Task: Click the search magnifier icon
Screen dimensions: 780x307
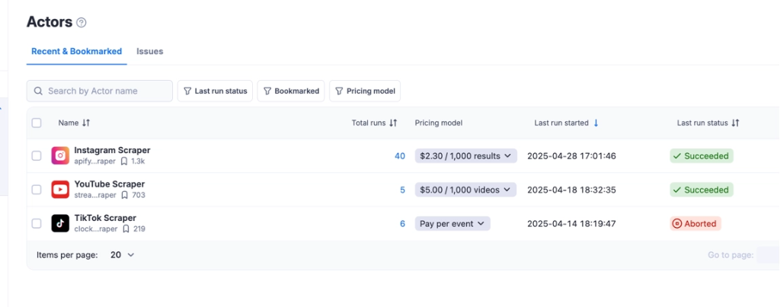Action: click(38, 91)
